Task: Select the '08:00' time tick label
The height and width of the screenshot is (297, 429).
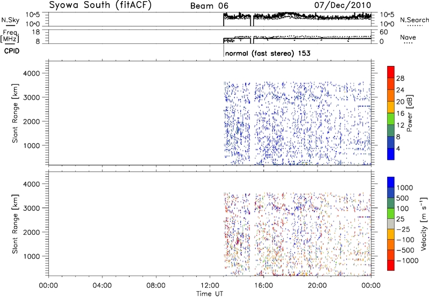Action: click(156, 286)
